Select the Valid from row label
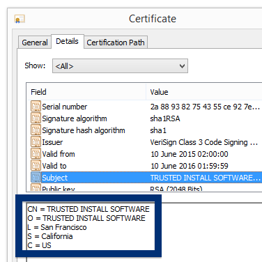Screen dimensions: 262x262 [x=59, y=154]
